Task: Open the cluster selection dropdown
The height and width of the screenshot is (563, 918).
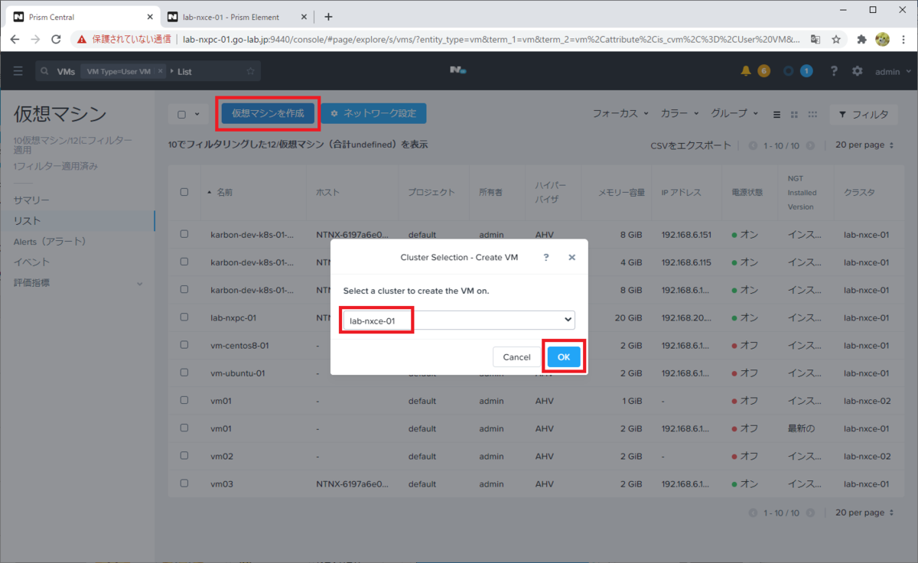Action: click(x=459, y=321)
